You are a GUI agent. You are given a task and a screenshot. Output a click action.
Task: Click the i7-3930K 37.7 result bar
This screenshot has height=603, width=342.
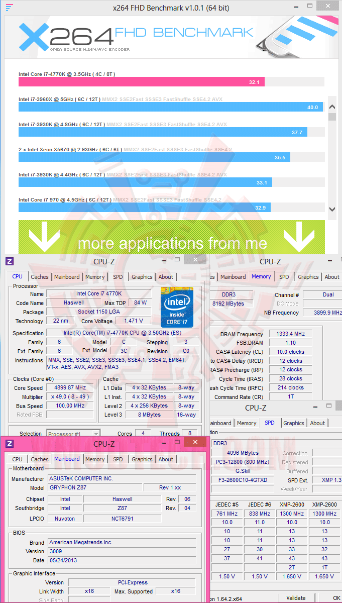pos(163,132)
